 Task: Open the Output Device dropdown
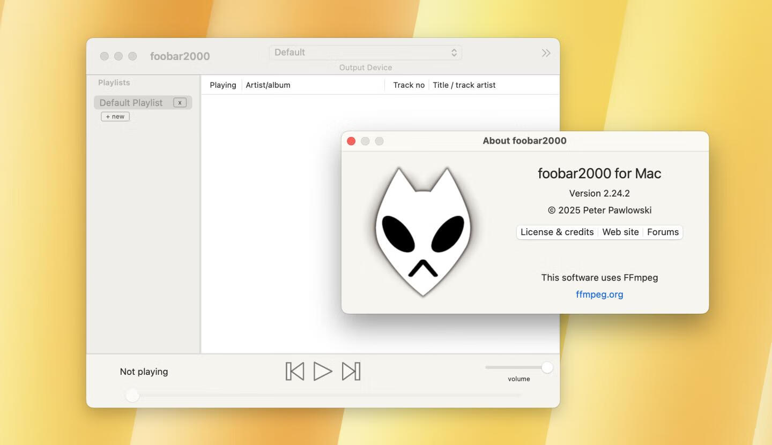365,52
